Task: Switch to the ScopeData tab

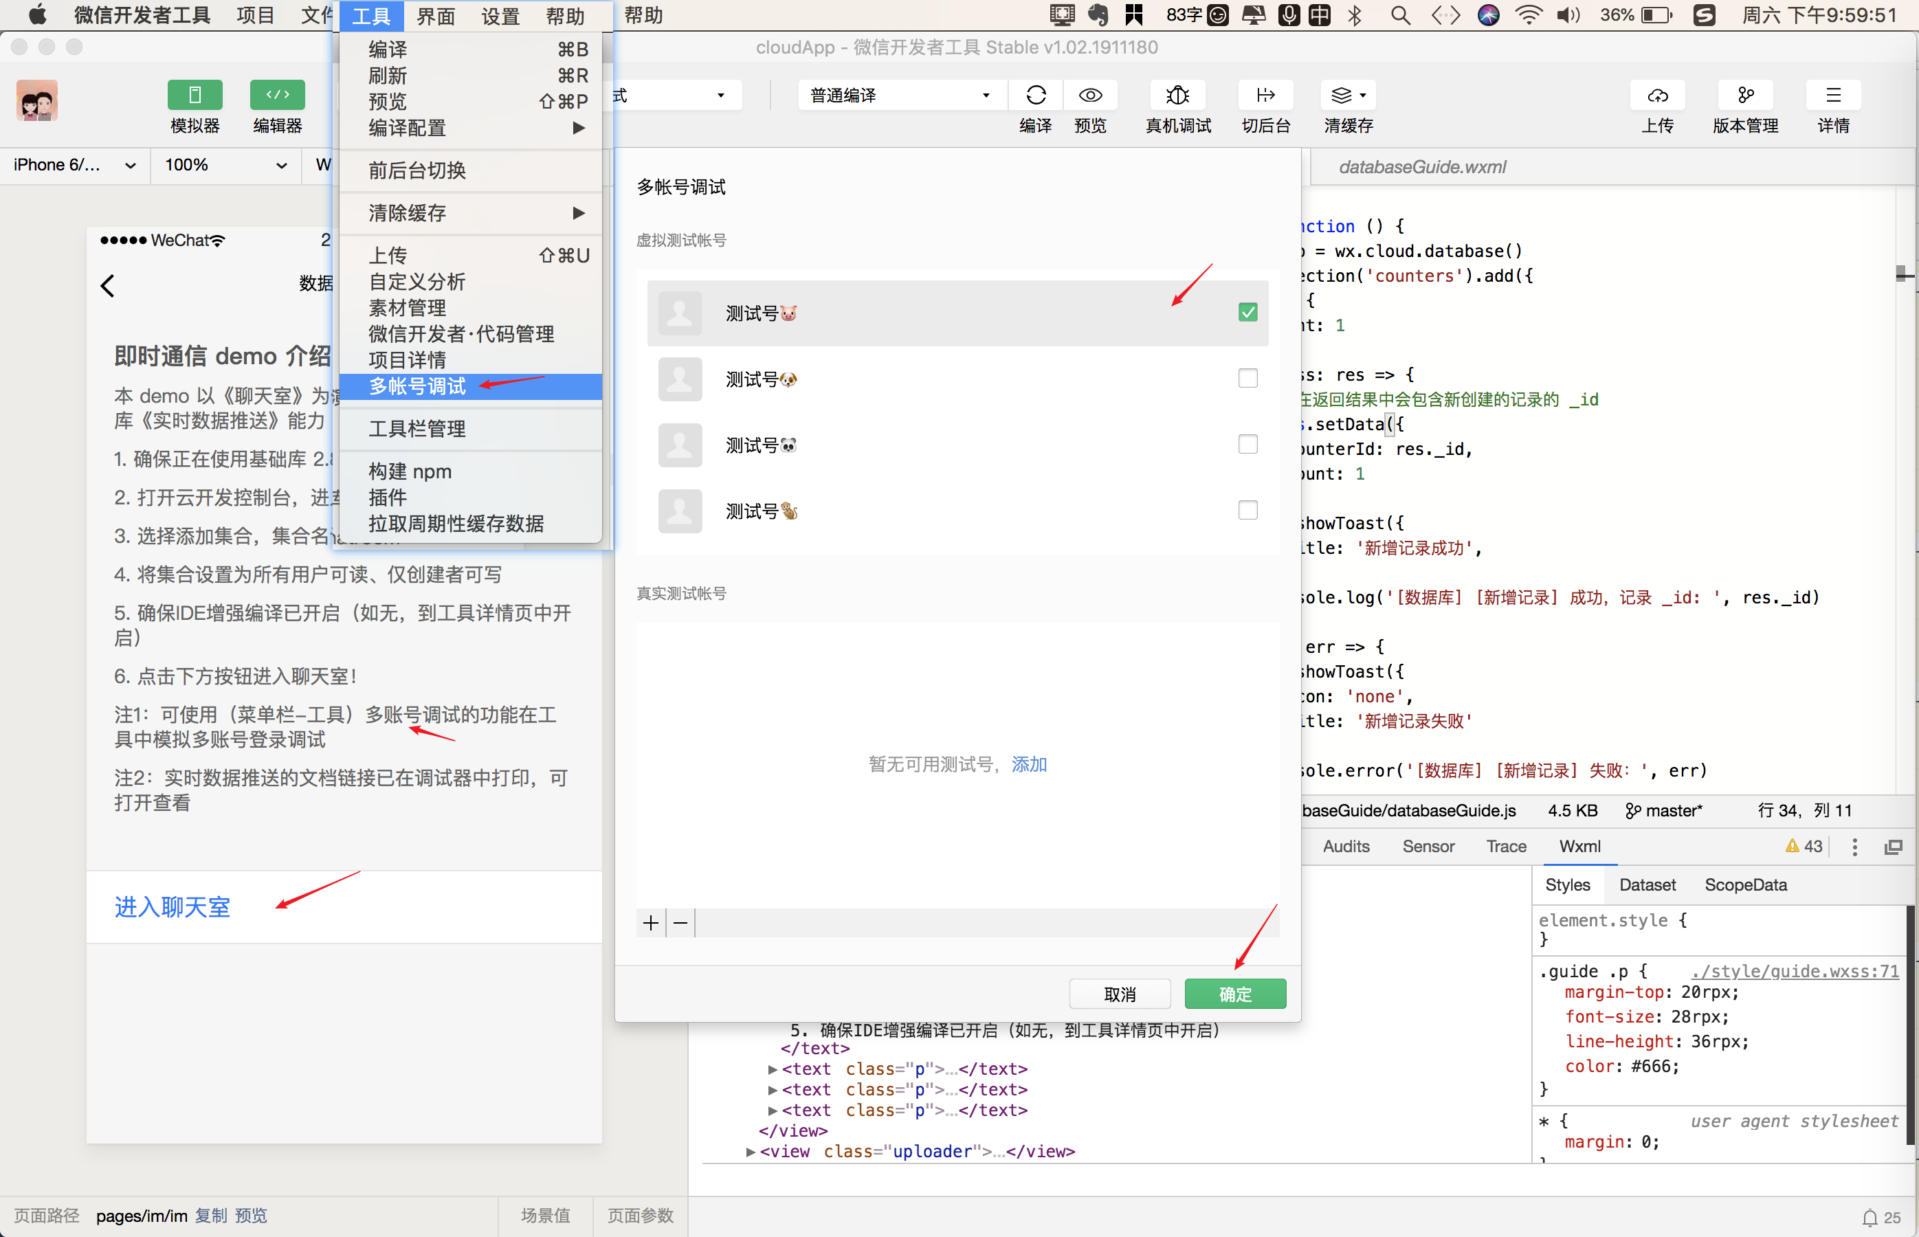Action: [1744, 885]
